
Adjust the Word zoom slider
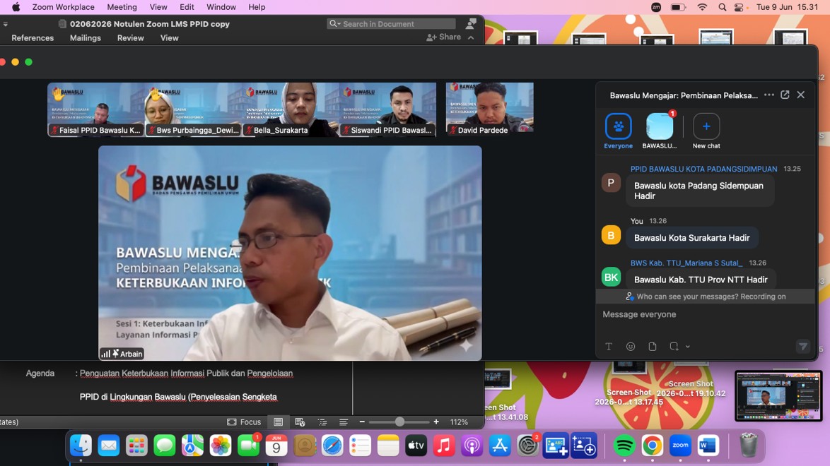point(399,422)
